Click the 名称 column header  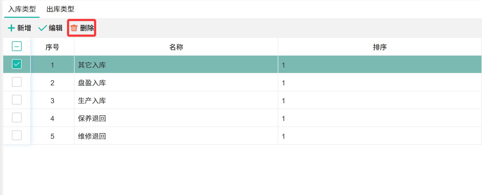[176, 47]
